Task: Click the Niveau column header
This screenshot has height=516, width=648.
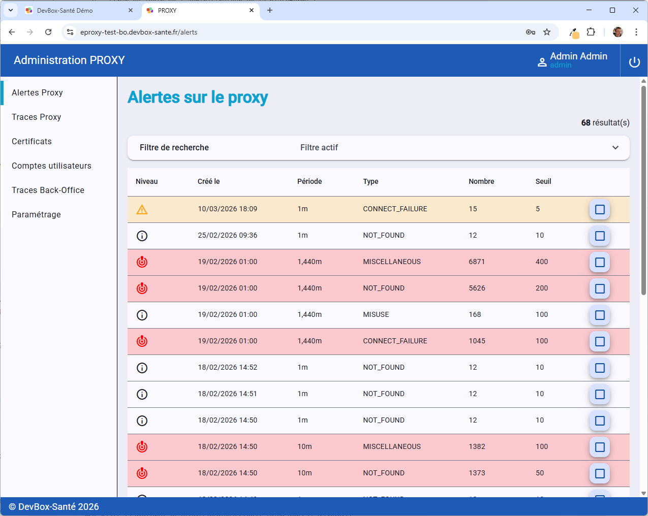Action: click(146, 181)
